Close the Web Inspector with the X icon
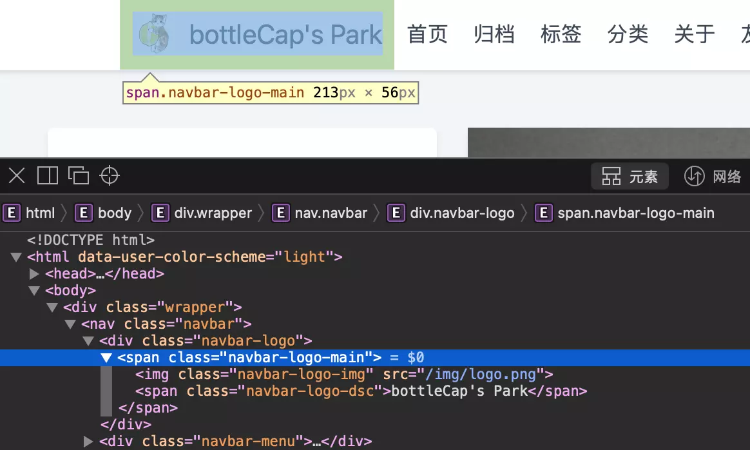This screenshot has height=450, width=750. click(16, 175)
